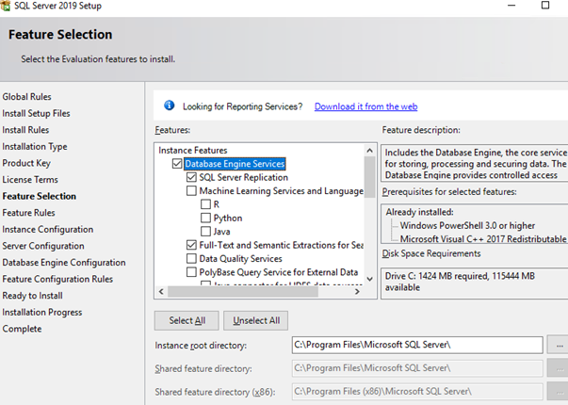Click the Unselect All button
This screenshot has width=568, height=405.
click(x=256, y=320)
